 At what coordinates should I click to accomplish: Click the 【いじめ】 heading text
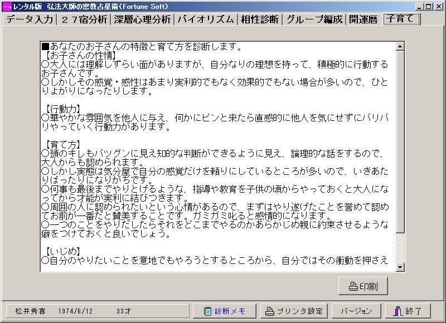[63, 251]
